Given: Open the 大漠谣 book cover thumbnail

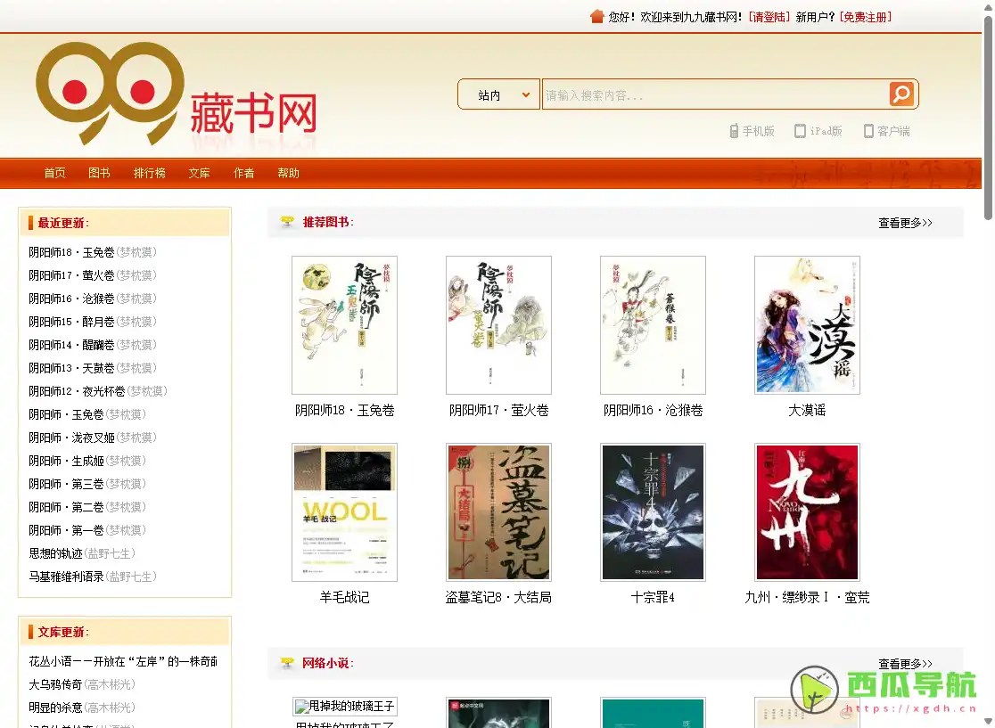Looking at the screenshot, I should coord(806,325).
